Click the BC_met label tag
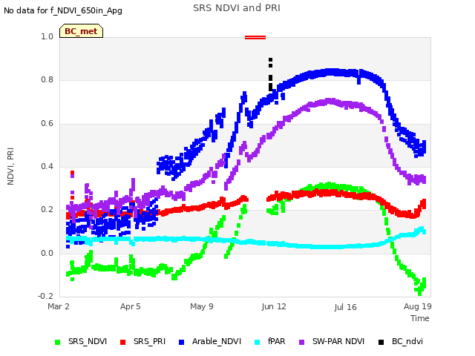The image size is (475, 356). point(81,31)
